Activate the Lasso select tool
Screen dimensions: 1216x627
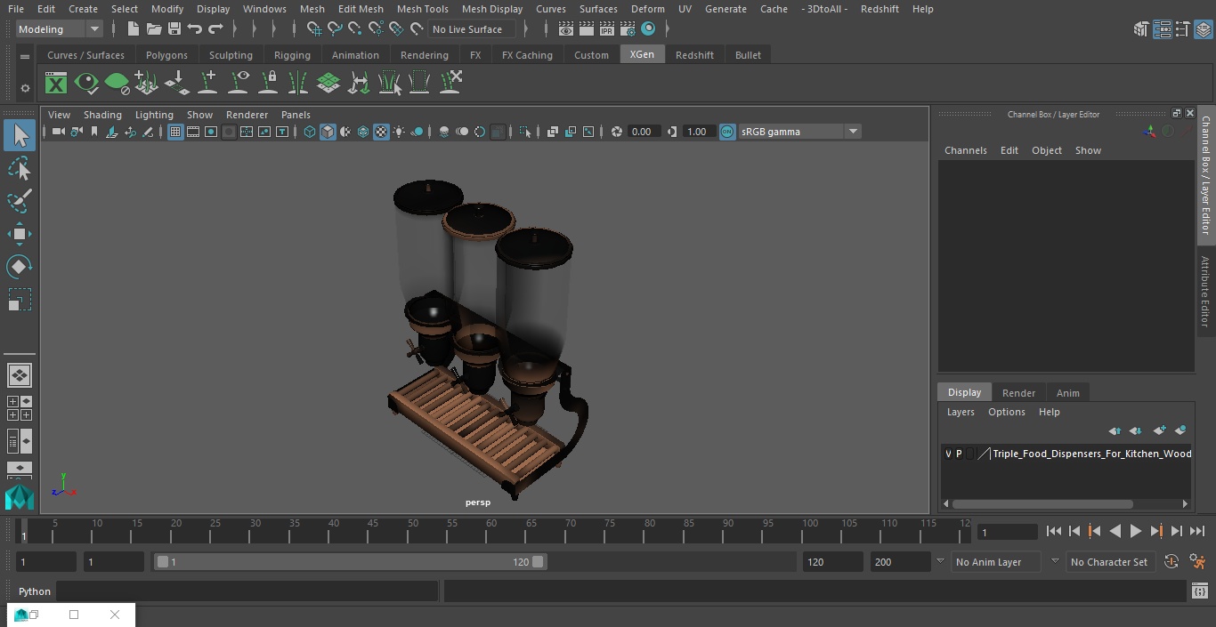pos(20,169)
